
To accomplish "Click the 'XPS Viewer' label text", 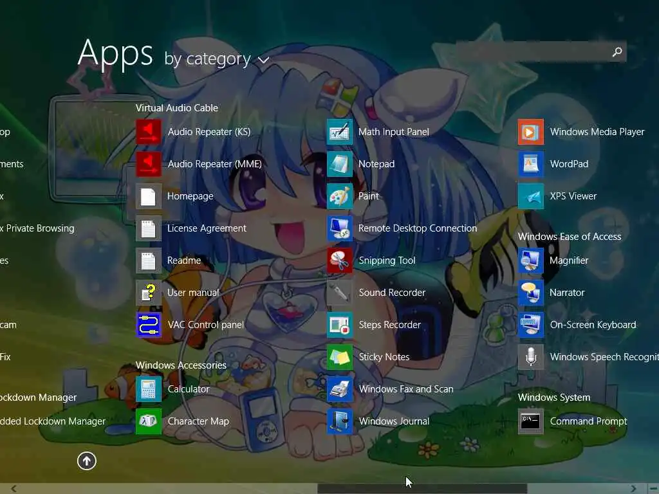I will (573, 196).
